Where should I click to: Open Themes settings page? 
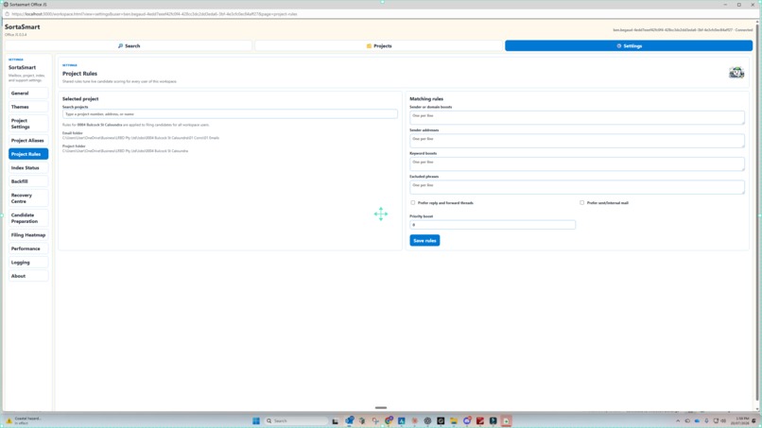(28, 107)
